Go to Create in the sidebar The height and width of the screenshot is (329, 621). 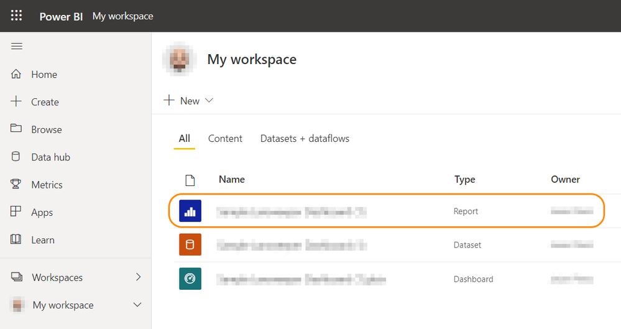[45, 102]
